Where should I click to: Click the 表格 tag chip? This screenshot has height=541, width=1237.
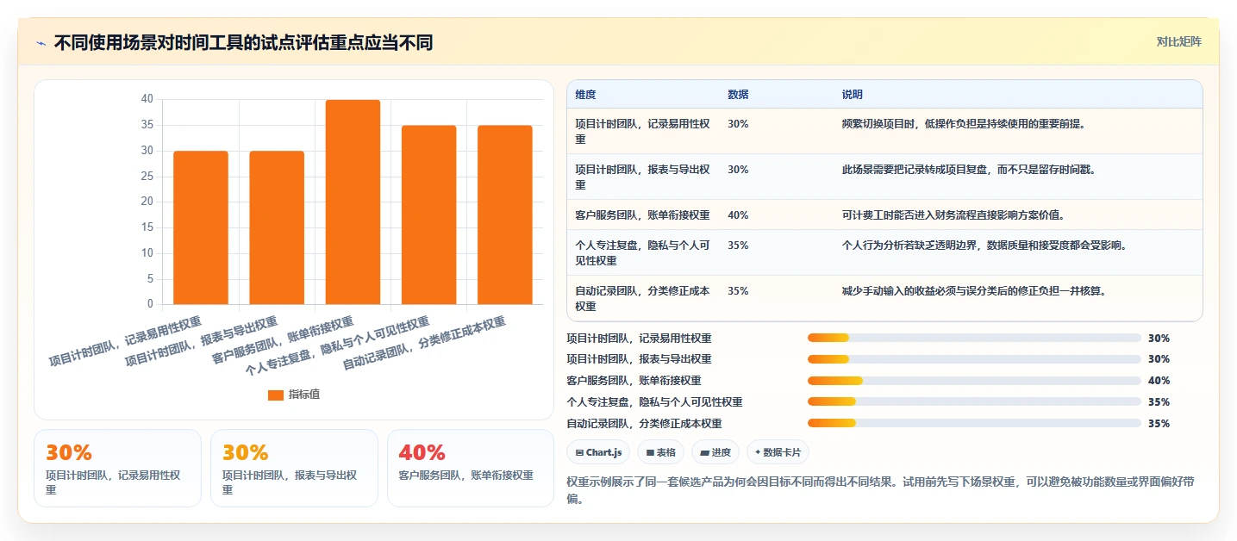click(x=661, y=452)
